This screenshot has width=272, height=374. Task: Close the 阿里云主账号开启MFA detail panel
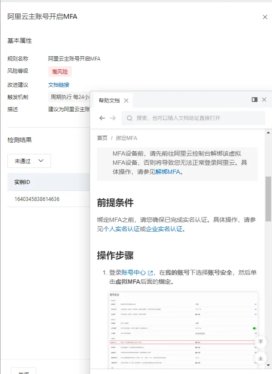coord(265,17)
